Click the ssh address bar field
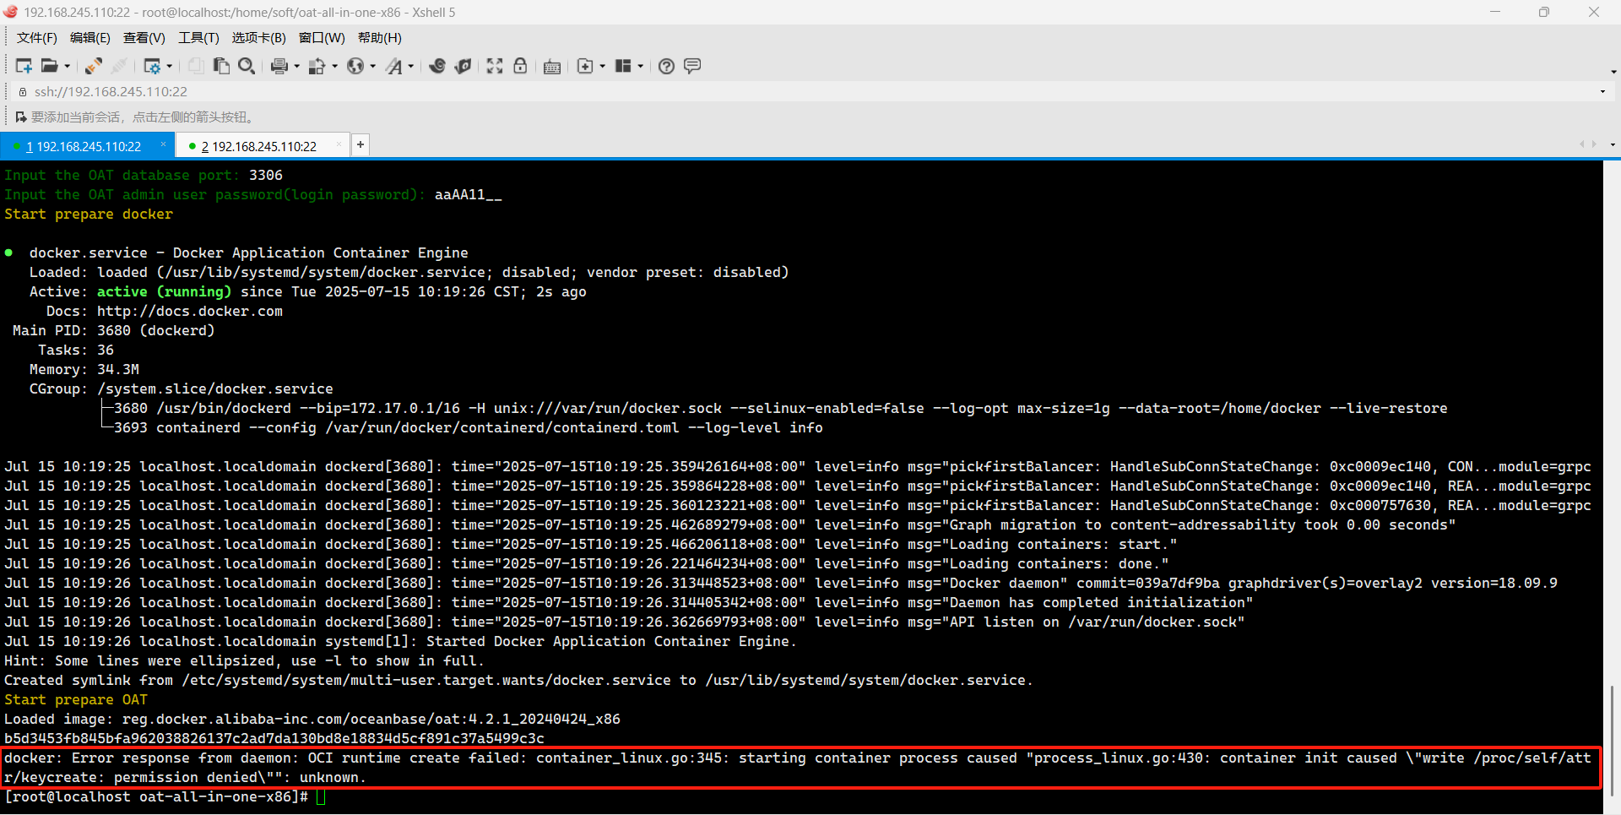 (810, 91)
